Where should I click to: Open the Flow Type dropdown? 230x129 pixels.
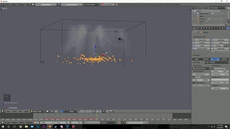[217, 62]
